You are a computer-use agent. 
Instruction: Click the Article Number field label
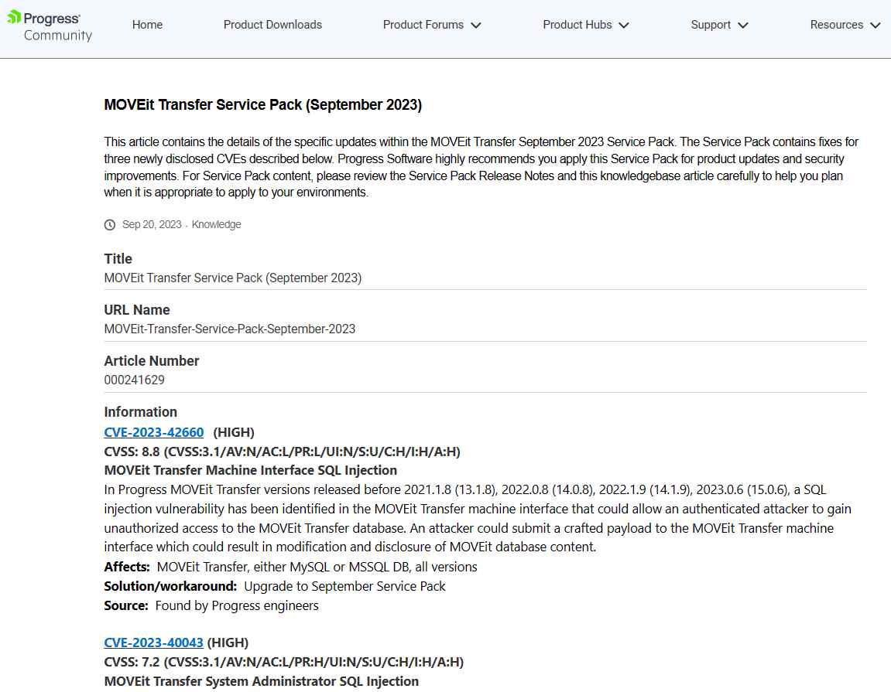pyautogui.click(x=152, y=361)
